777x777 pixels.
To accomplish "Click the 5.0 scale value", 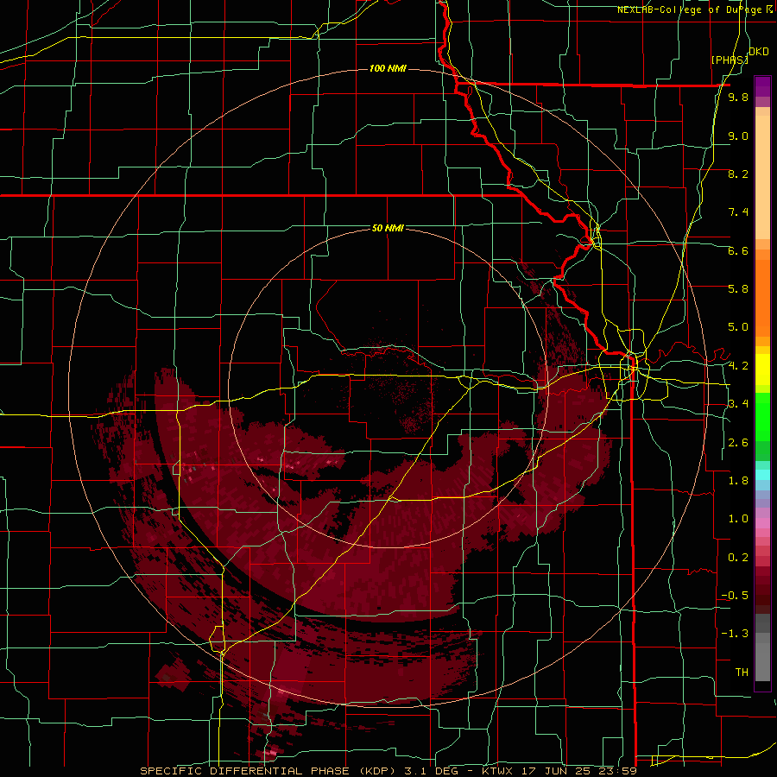I will click(x=738, y=327).
